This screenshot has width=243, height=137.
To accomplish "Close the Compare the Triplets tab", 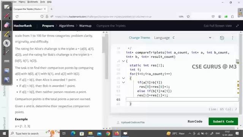I will (x=45, y=9).
